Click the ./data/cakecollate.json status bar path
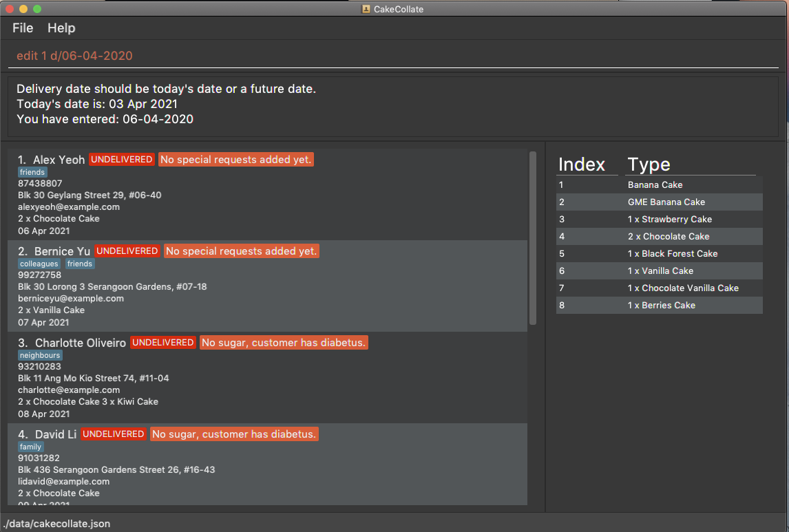789x532 pixels. click(x=56, y=524)
